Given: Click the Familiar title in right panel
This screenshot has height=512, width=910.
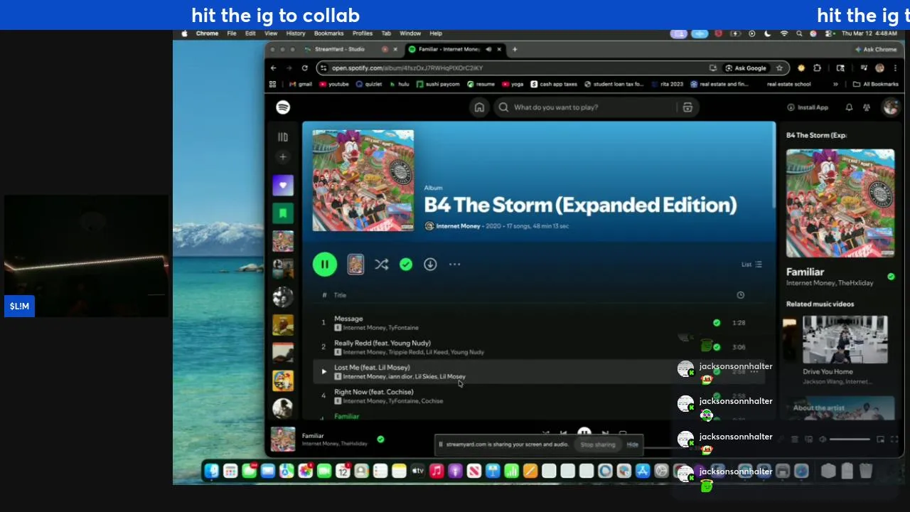Looking at the screenshot, I should (x=805, y=272).
